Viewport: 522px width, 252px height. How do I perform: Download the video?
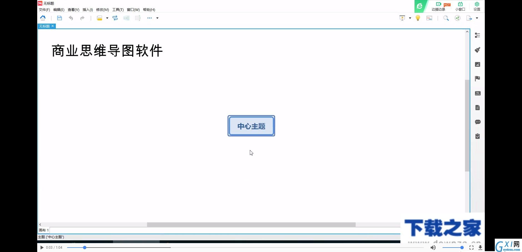[x=480, y=247]
